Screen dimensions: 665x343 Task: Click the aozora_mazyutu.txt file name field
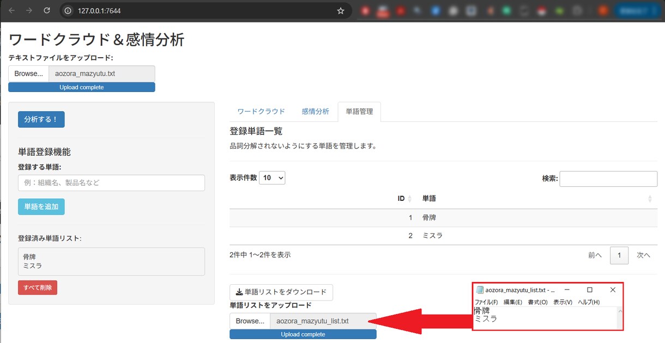102,73
